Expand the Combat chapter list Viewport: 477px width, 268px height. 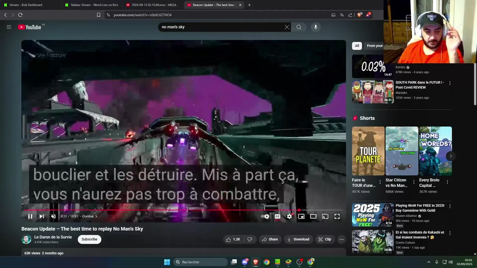[90, 216]
